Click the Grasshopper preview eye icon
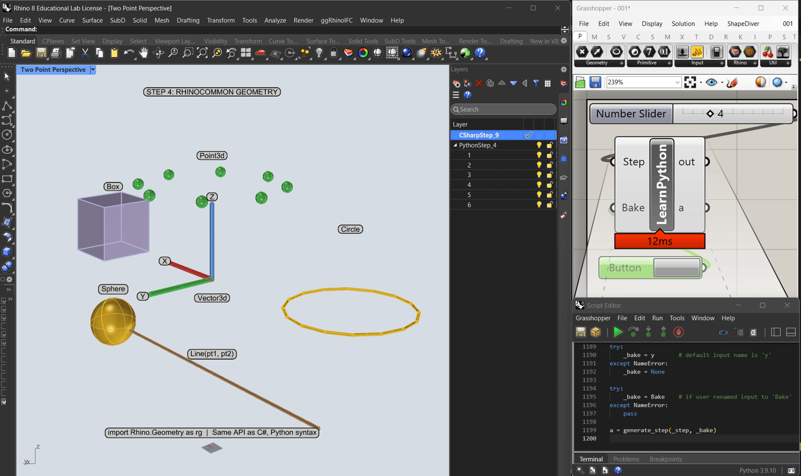This screenshot has height=476, width=801. point(711,82)
